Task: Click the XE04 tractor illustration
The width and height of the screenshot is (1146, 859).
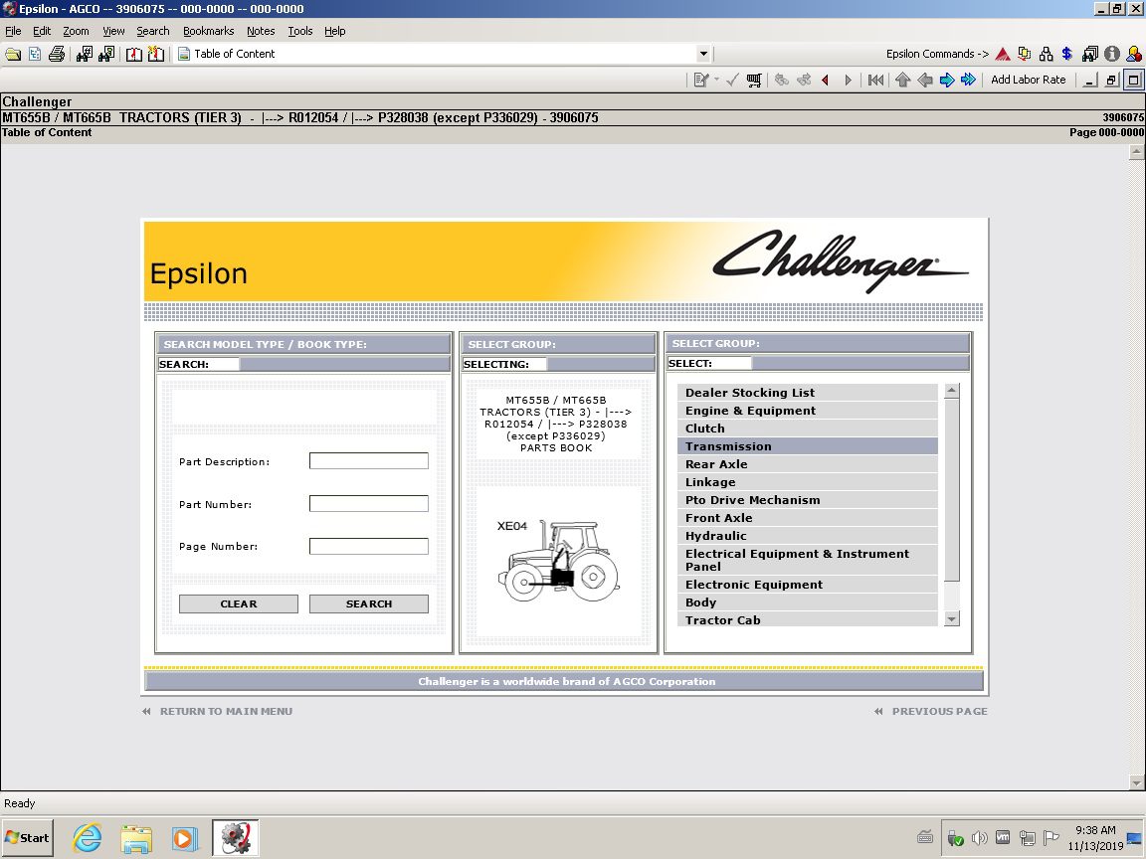Action: coord(558,561)
